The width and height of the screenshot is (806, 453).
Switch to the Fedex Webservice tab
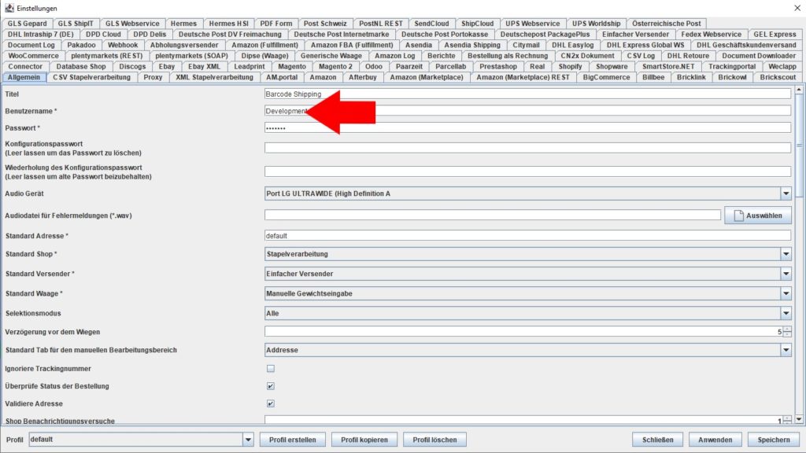pos(711,34)
